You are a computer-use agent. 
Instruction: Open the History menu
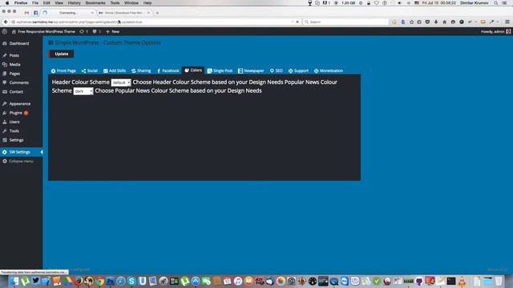[x=74, y=3]
